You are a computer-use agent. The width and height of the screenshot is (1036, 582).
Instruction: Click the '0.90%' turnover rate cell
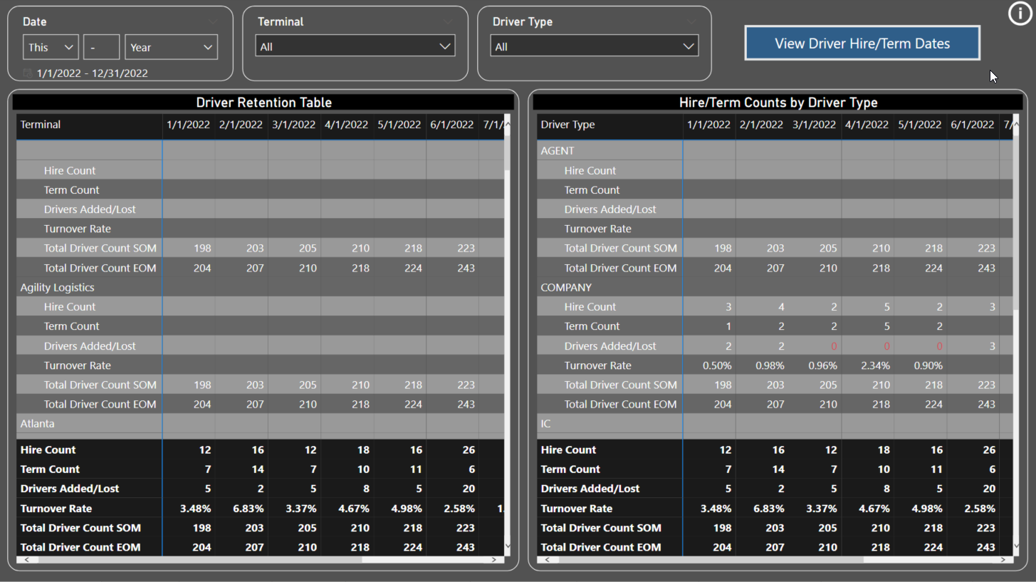928,365
